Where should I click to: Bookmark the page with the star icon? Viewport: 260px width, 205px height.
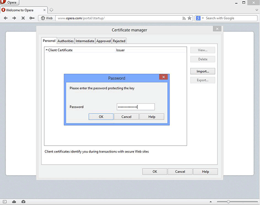tap(189, 18)
